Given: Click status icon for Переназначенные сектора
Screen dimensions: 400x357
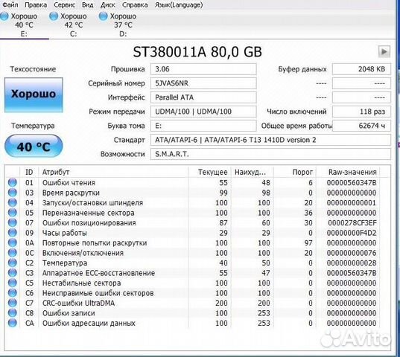Looking at the screenshot, I should 12,213.
